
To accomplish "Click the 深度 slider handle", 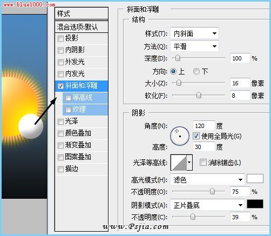I will (x=178, y=58).
